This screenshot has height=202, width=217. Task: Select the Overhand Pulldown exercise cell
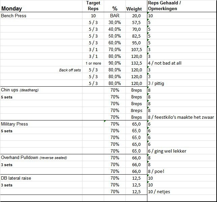tap(34, 158)
